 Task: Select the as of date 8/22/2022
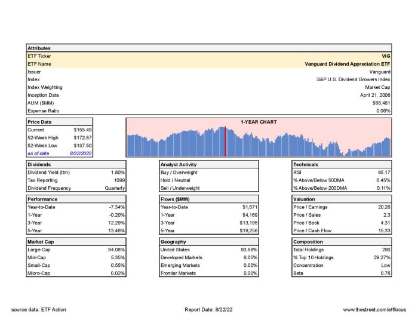[81, 153]
